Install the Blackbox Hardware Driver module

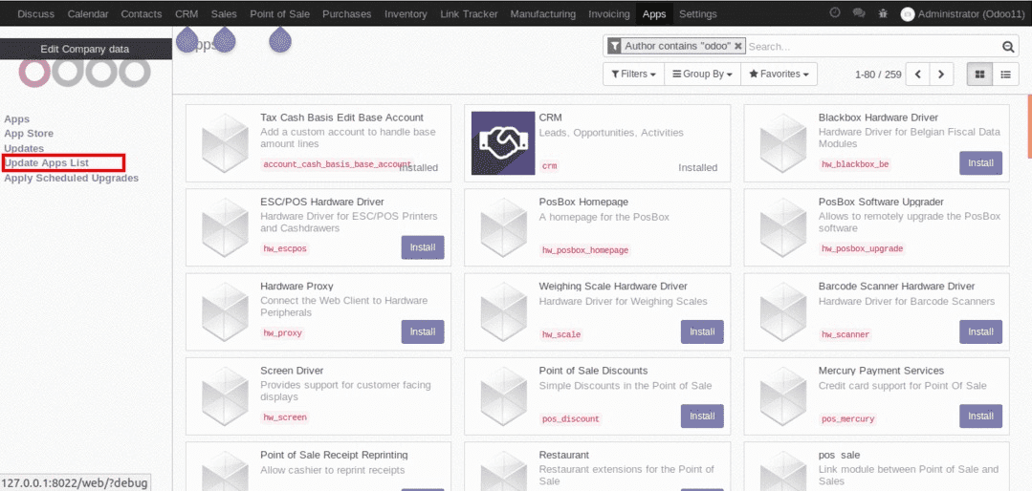point(980,162)
